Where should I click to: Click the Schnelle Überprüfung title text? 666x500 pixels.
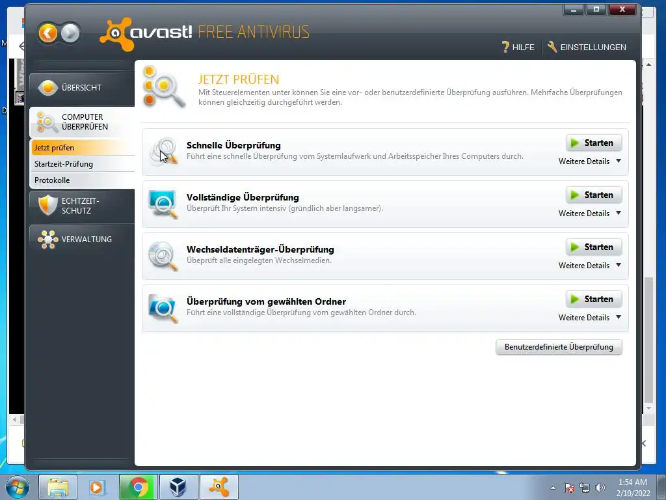pyautogui.click(x=233, y=145)
